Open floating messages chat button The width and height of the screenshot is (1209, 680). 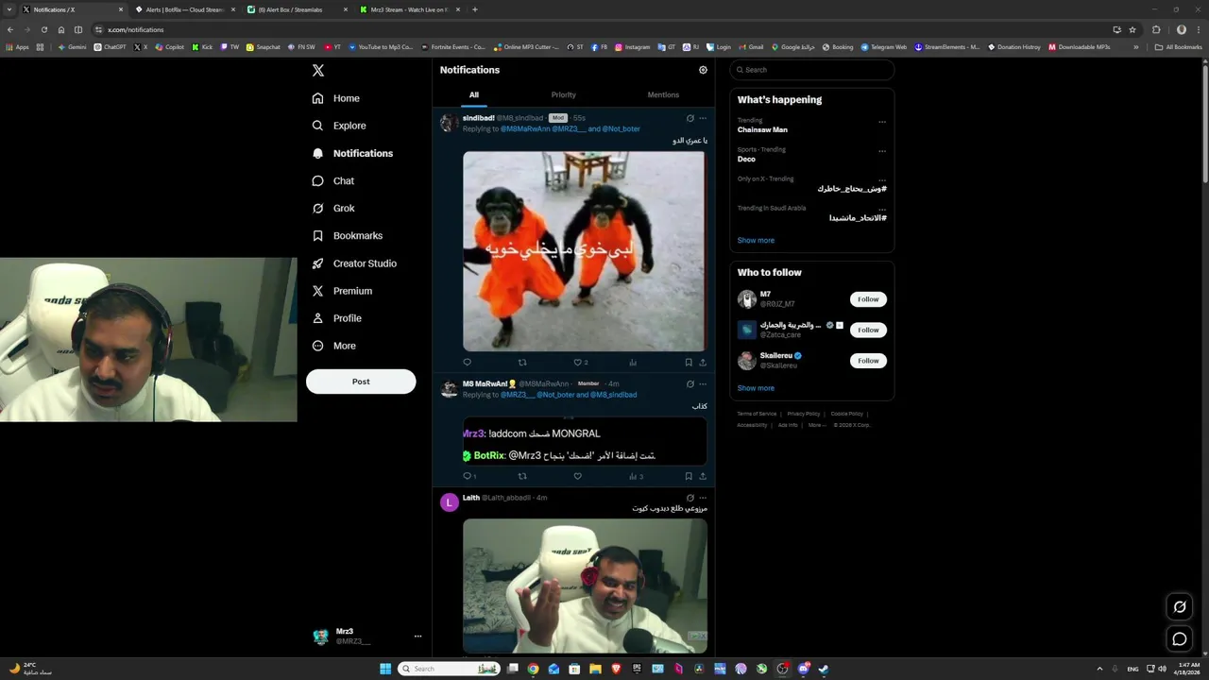click(x=1180, y=639)
